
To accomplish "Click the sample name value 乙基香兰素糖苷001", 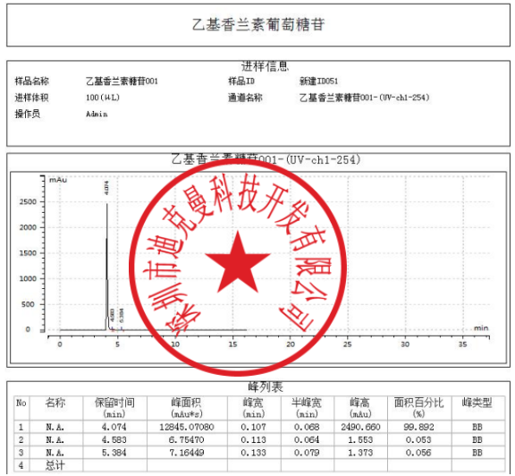I will tap(122, 81).
